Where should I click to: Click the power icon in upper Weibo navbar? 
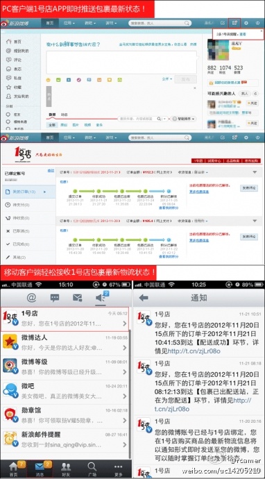(x=258, y=23)
